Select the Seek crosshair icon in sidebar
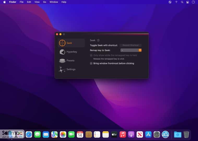 pos(62,43)
